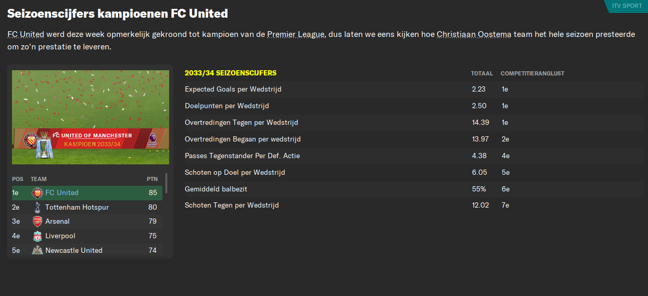The width and height of the screenshot is (648, 296).
Task: Click the Liverpool crest icon
Action: click(x=37, y=236)
